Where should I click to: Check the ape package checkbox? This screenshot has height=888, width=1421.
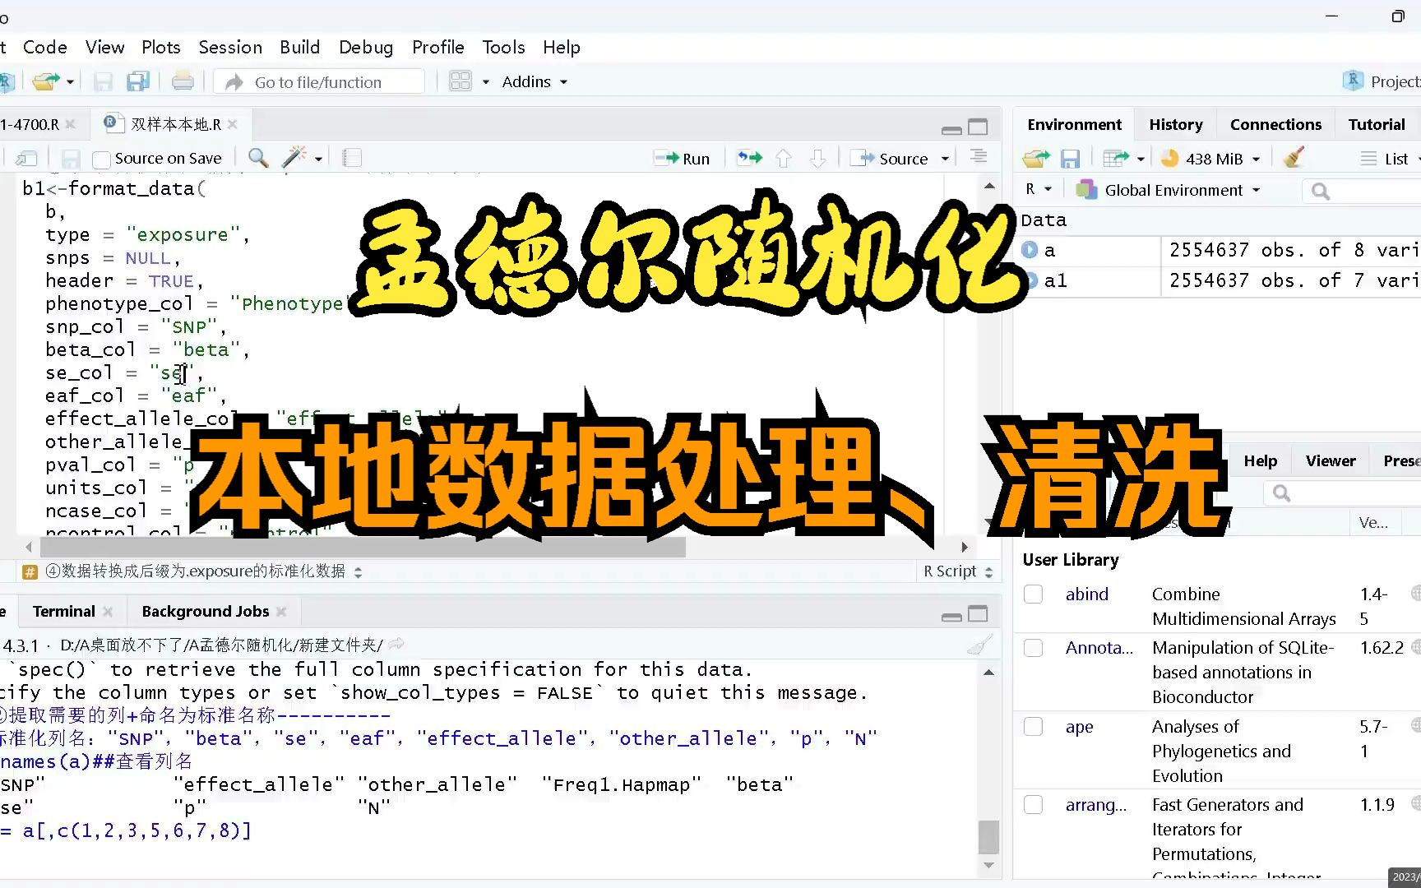point(1033,727)
